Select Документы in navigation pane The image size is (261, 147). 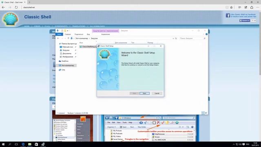pyautogui.click(x=66, y=53)
